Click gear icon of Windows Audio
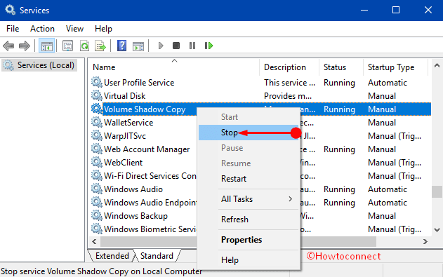The width and height of the screenshot is (443, 277). click(97, 189)
